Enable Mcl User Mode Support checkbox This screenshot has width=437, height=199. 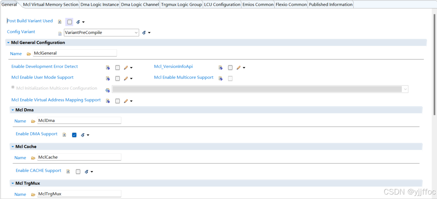[117, 78]
